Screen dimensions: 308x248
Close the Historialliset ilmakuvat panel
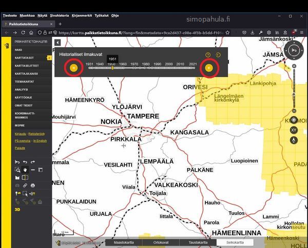(219, 55)
